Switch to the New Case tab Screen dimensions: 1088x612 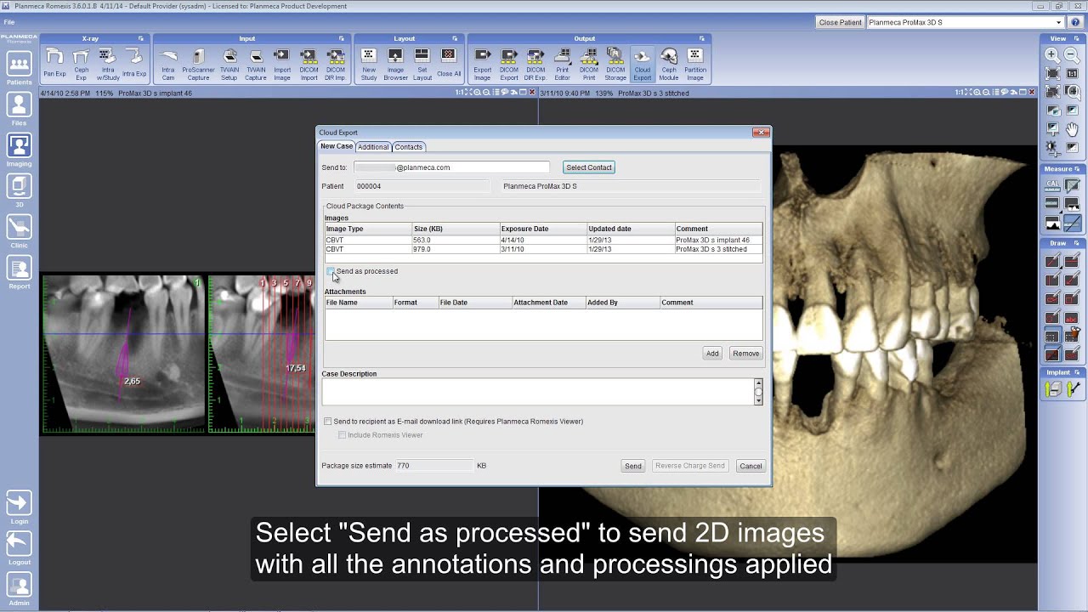(x=337, y=146)
